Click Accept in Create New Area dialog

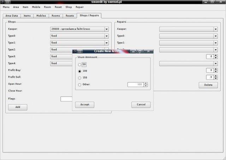pos(85,105)
